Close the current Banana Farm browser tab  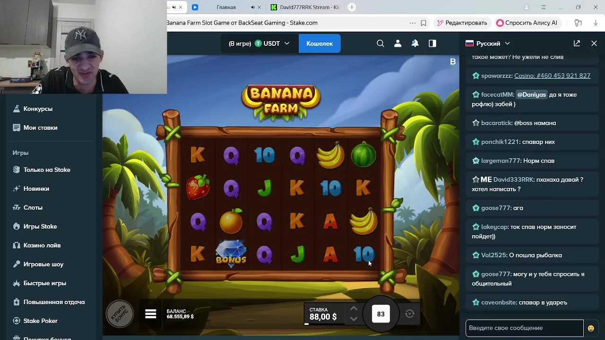pos(180,7)
